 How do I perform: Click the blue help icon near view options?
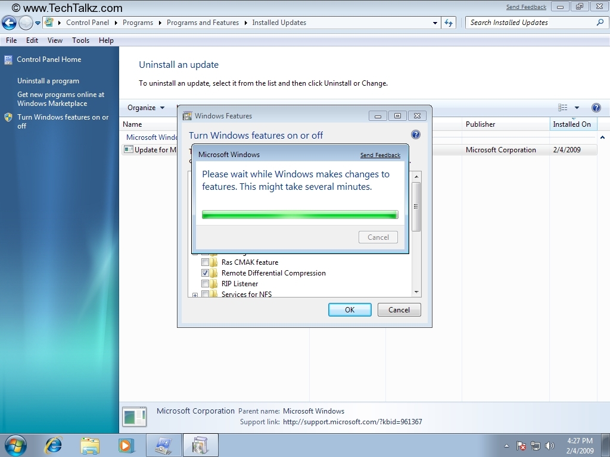click(596, 108)
